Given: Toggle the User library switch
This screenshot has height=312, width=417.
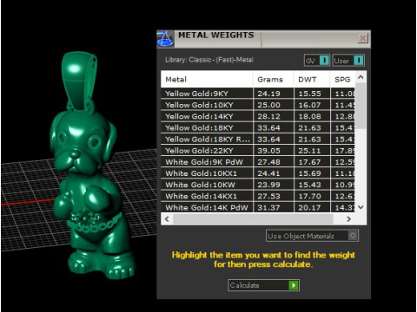Looking at the screenshot, I should click(x=358, y=61).
